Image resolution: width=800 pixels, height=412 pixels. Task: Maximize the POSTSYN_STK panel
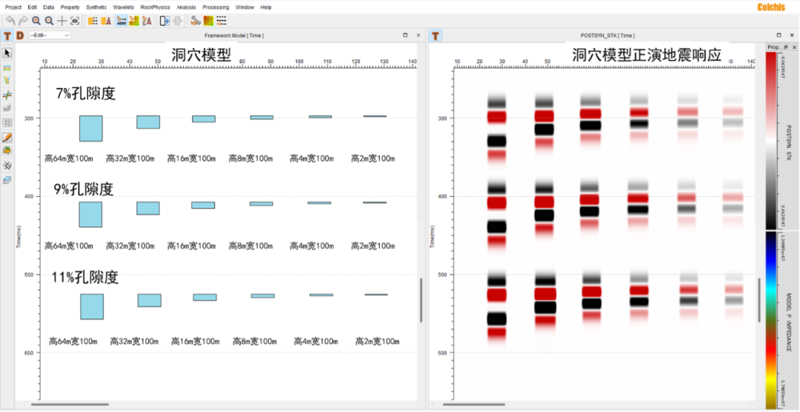[779, 36]
